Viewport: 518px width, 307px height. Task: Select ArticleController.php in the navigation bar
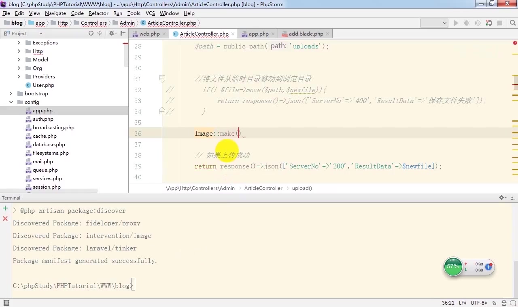172,23
